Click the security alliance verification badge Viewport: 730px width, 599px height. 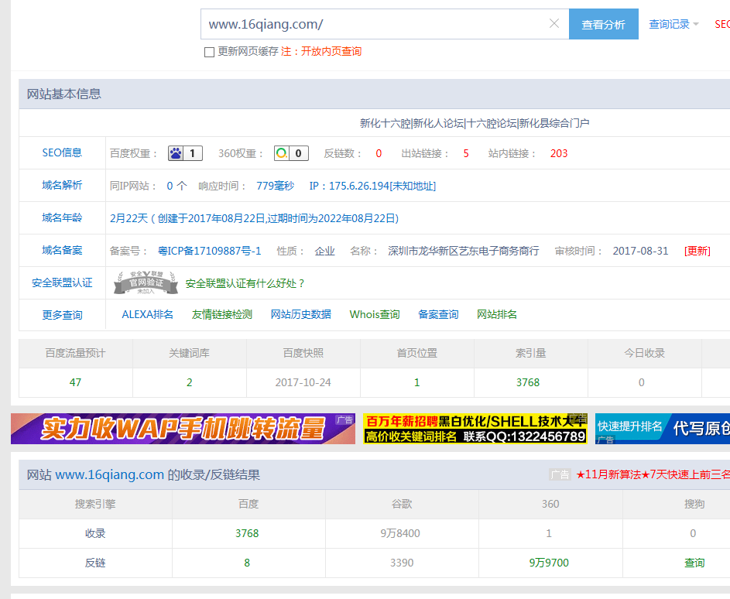click(x=146, y=283)
